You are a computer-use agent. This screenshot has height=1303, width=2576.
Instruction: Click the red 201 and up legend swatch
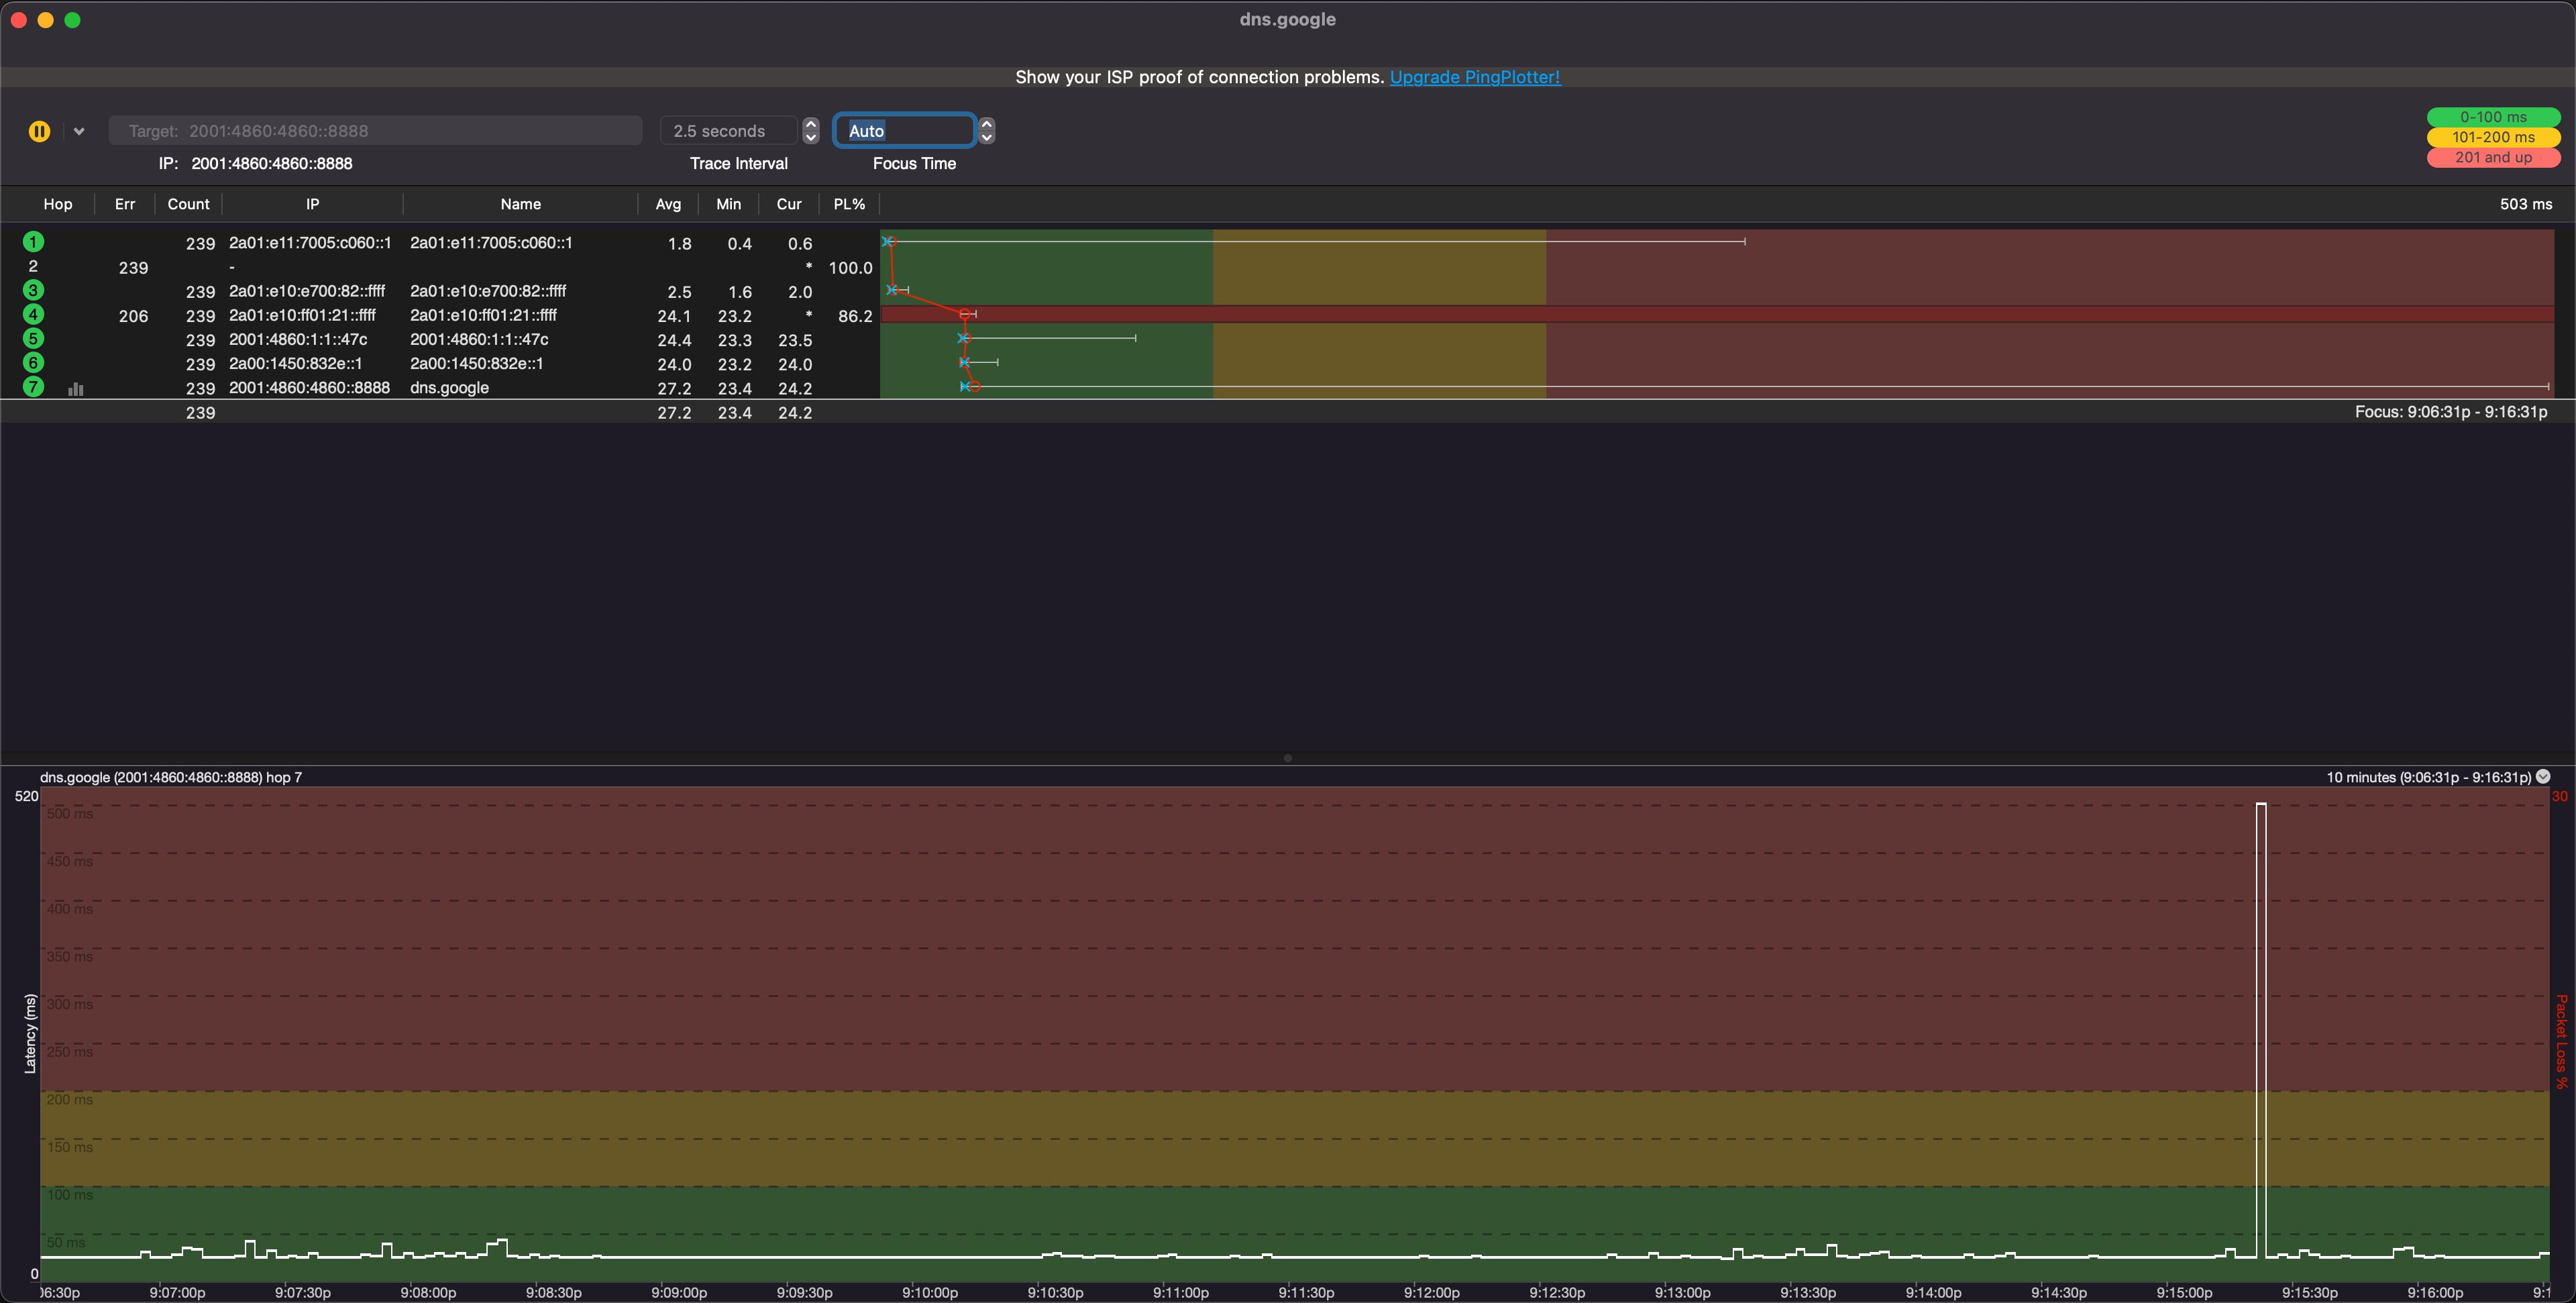click(2493, 157)
